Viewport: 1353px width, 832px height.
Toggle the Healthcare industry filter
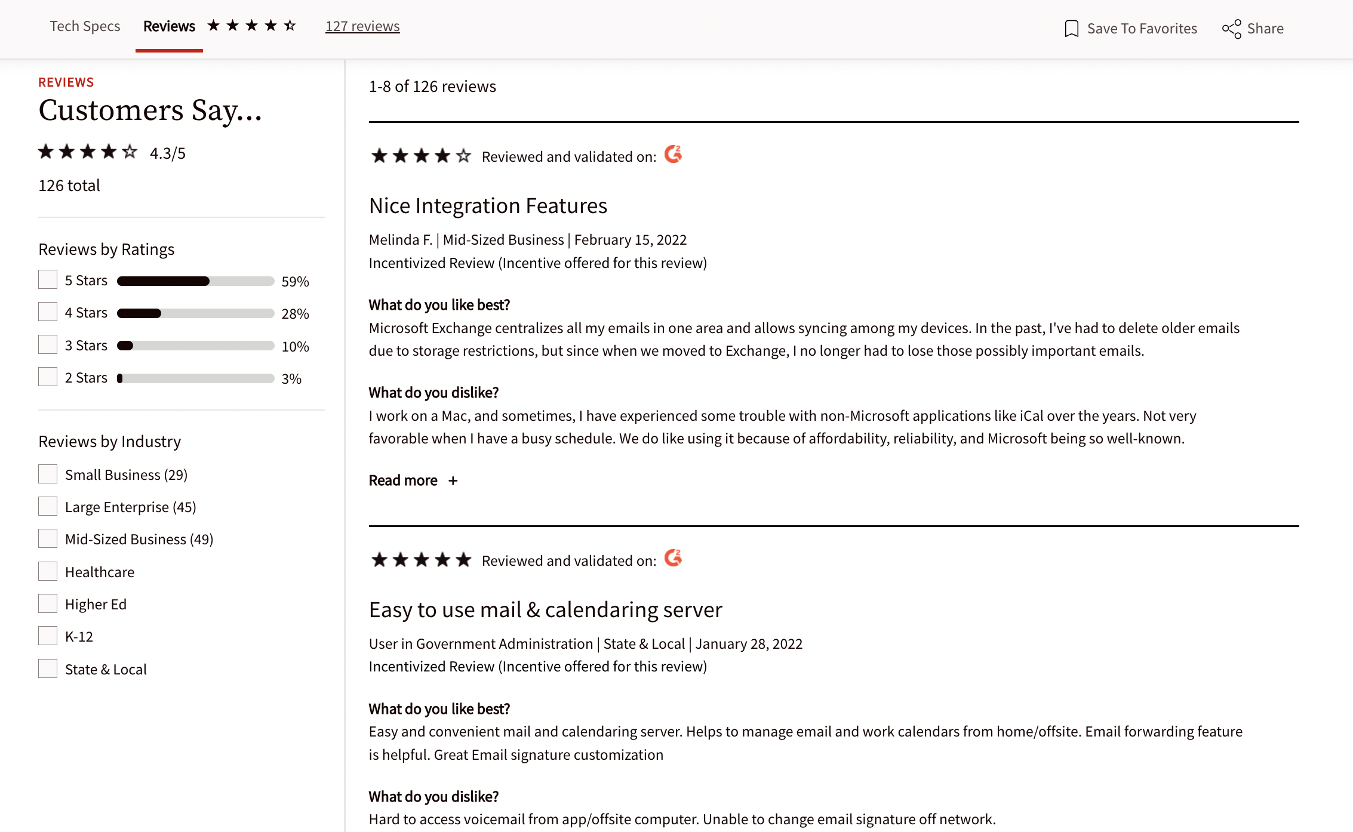click(x=48, y=571)
